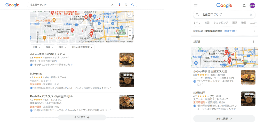The image size is (271, 123).
Task: Open more options next to 場所 heading
Action: tap(253, 42)
